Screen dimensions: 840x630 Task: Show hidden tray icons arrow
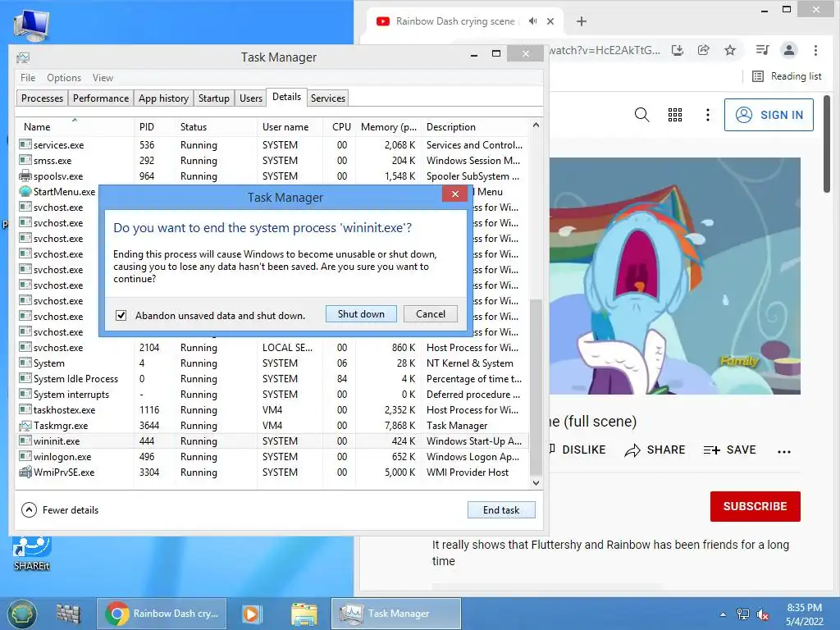click(x=724, y=614)
